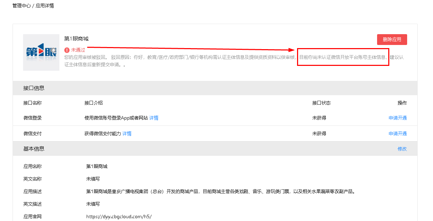Click 修改 in 基本信息 header
This screenshot has width=433, height=221.
pos(402,149)
